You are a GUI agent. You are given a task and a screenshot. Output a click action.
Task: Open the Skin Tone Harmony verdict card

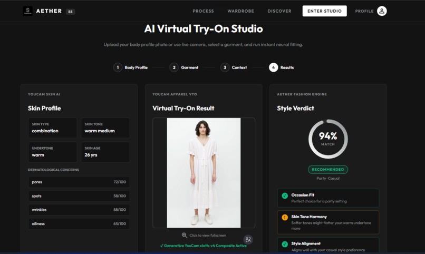pyautogui.click(x=328, y=222)
